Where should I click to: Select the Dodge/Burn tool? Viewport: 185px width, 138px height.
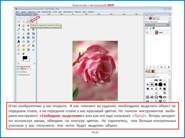coord(24,54)
